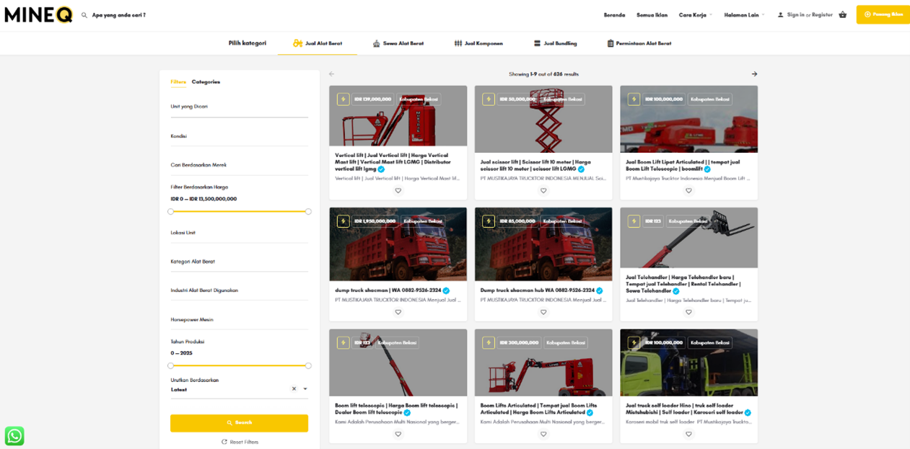Viewport: 910px width, 449px height.
Task: Expand the Cara Kerja menu
Action: [695, 14]
